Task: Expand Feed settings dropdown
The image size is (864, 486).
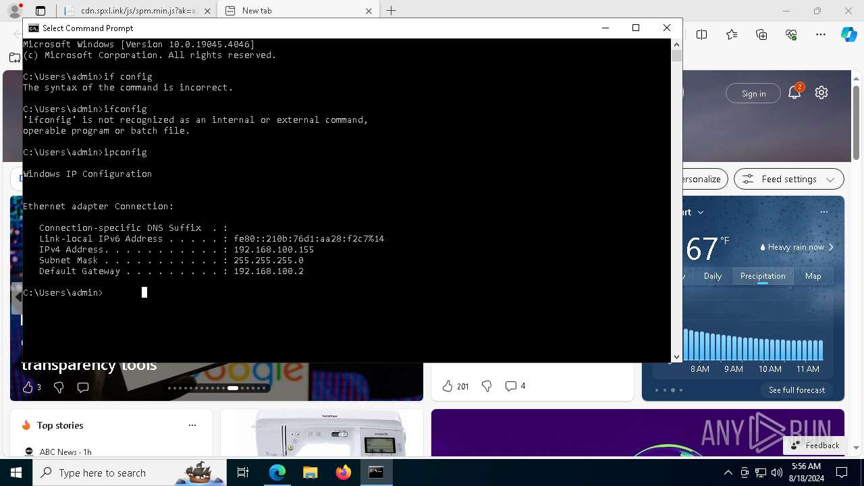Action: tap(789, 179)
